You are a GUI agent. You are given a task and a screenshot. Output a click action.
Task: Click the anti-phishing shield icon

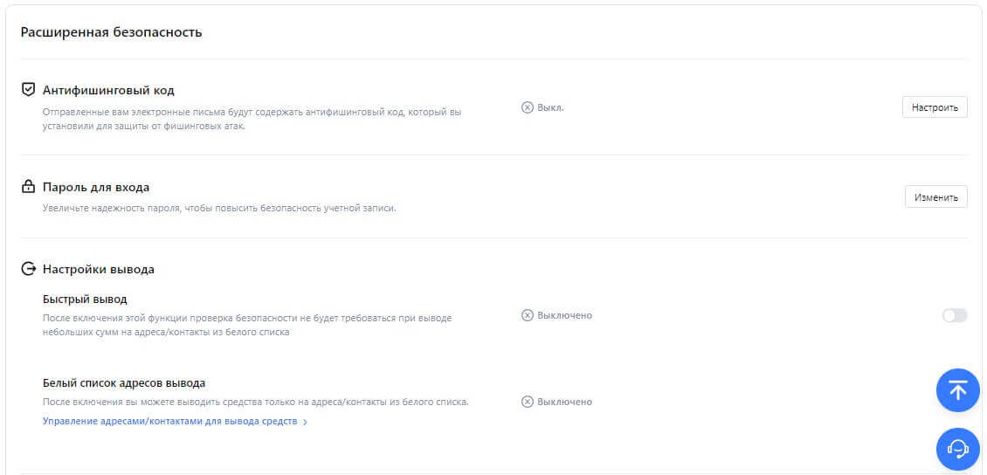coord(28,90)
